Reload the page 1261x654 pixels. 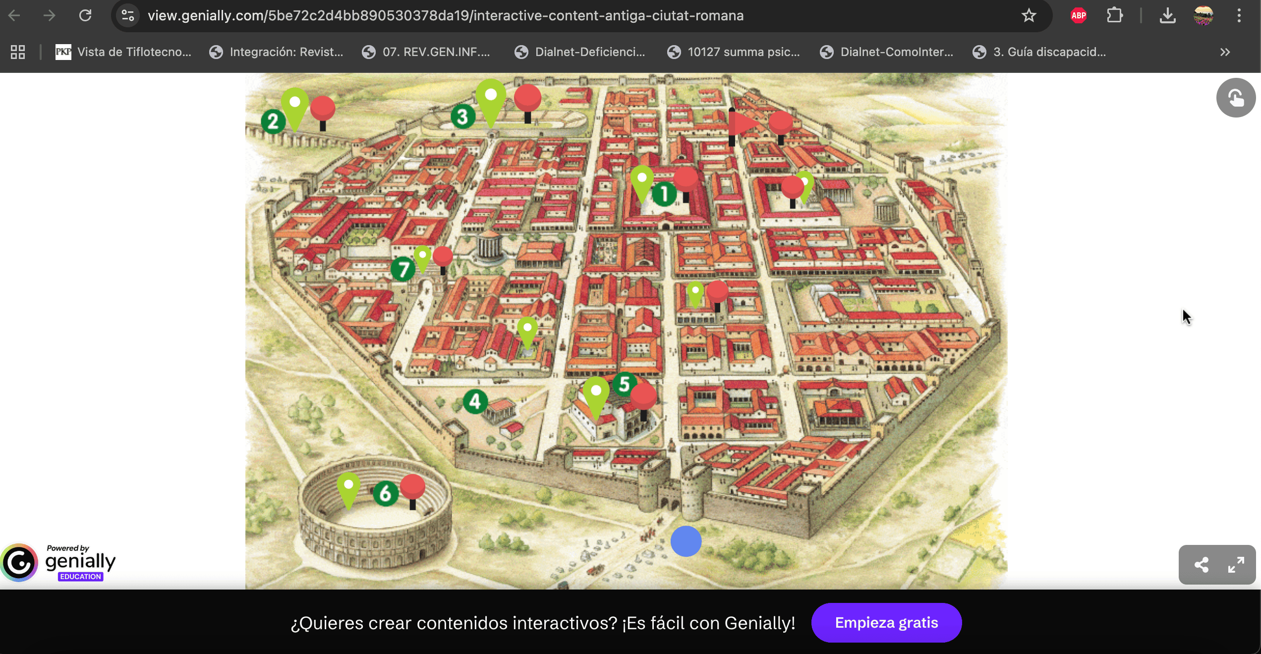85,16
